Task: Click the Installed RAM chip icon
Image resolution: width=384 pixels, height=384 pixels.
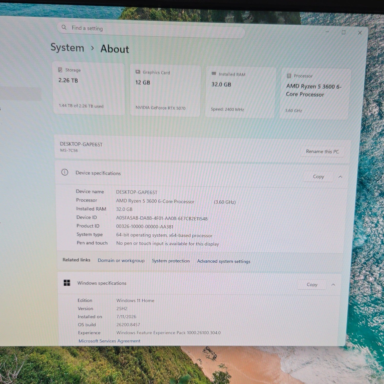Action: [214, 74]
